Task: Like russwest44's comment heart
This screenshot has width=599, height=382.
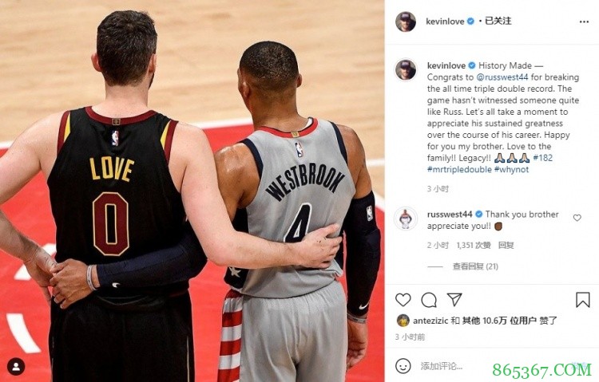Action: point(577,218)
